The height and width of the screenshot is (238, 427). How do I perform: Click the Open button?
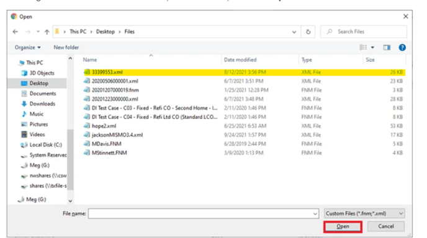(x=343, y=227)
